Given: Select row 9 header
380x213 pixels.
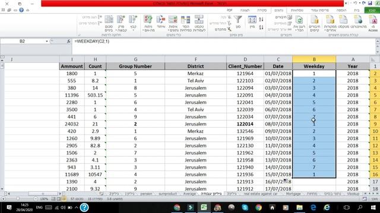Looking at the screenshot, I should coord(375,124).
